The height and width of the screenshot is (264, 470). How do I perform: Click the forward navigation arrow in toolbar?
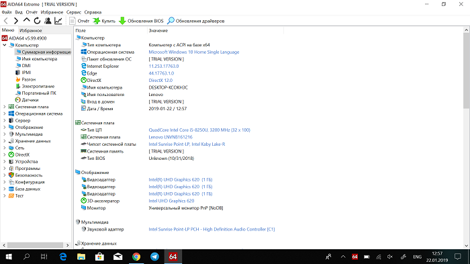coord(16,21)
